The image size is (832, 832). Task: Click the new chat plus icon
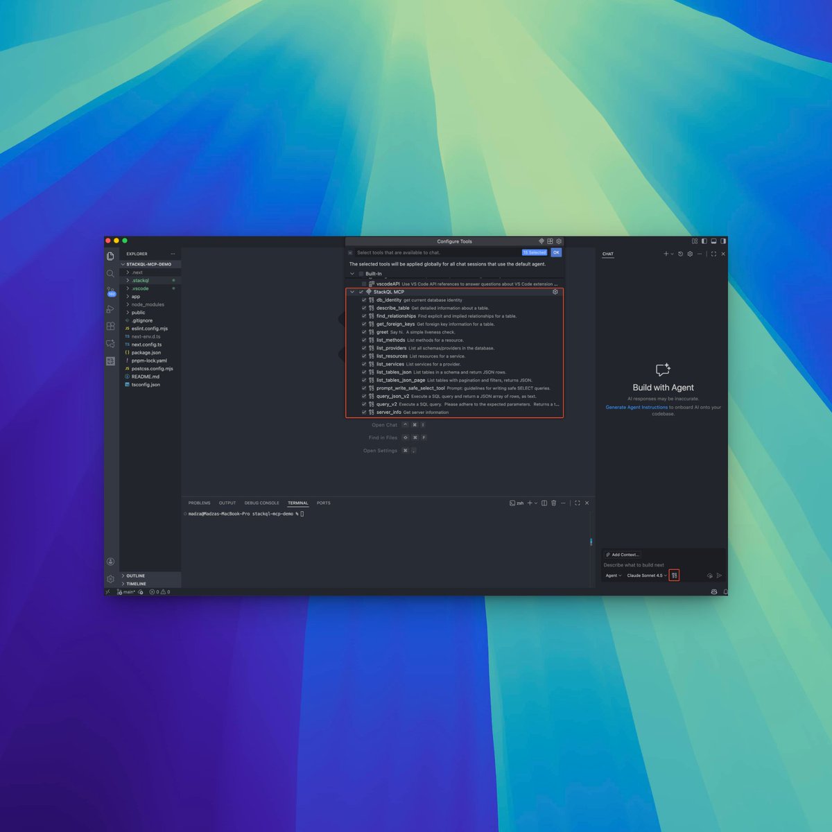point(666,254)
